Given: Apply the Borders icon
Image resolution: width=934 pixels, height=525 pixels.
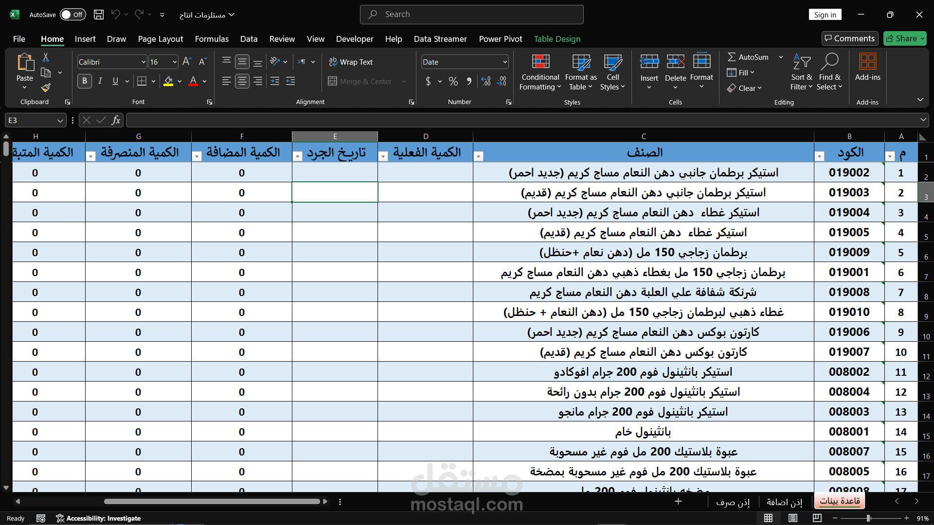Looking at the screenshot, I should coord(142,81).
